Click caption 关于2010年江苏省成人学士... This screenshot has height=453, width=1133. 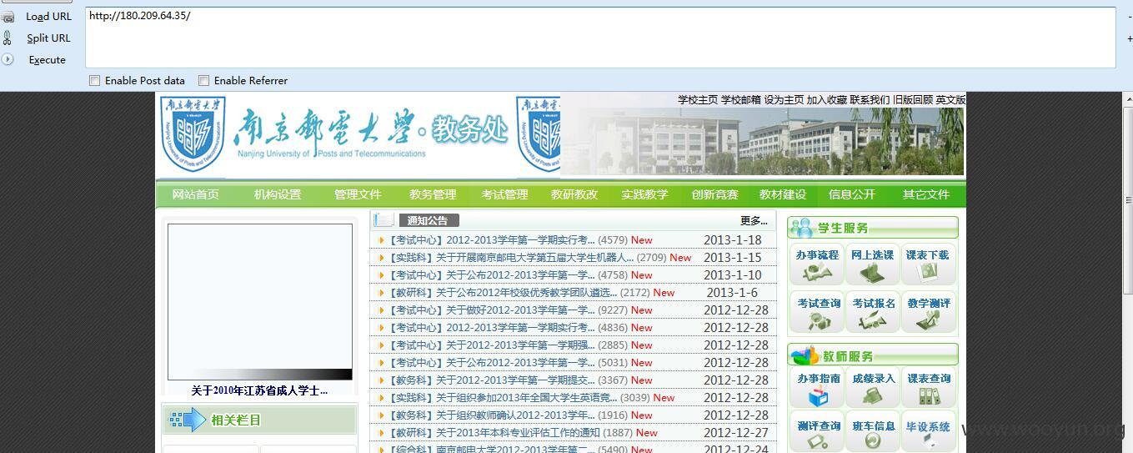click(259, 390)
